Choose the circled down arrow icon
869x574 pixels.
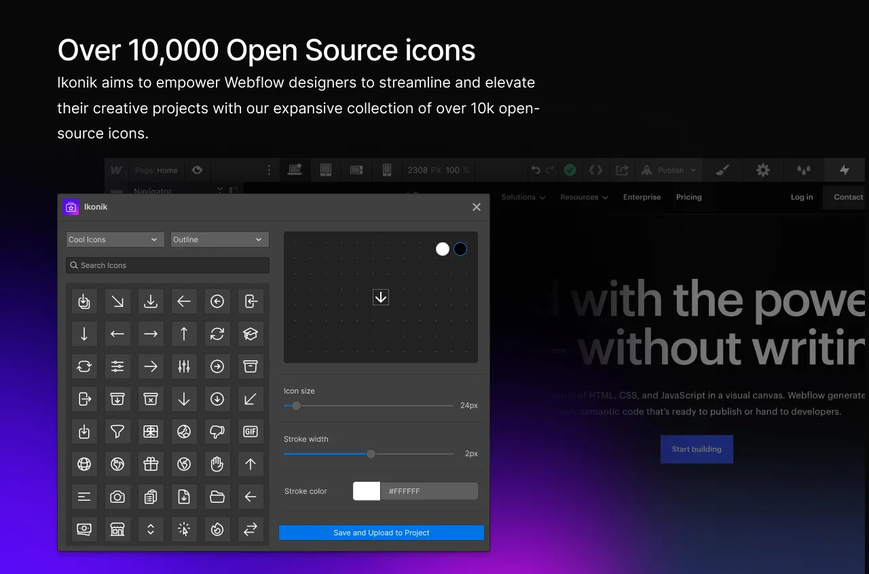217,399
